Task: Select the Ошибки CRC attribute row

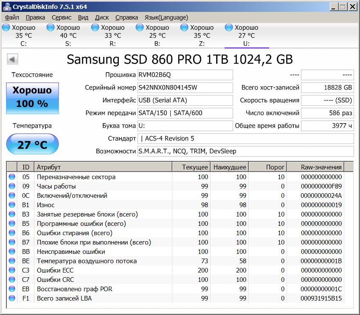Action: [176, 279]
